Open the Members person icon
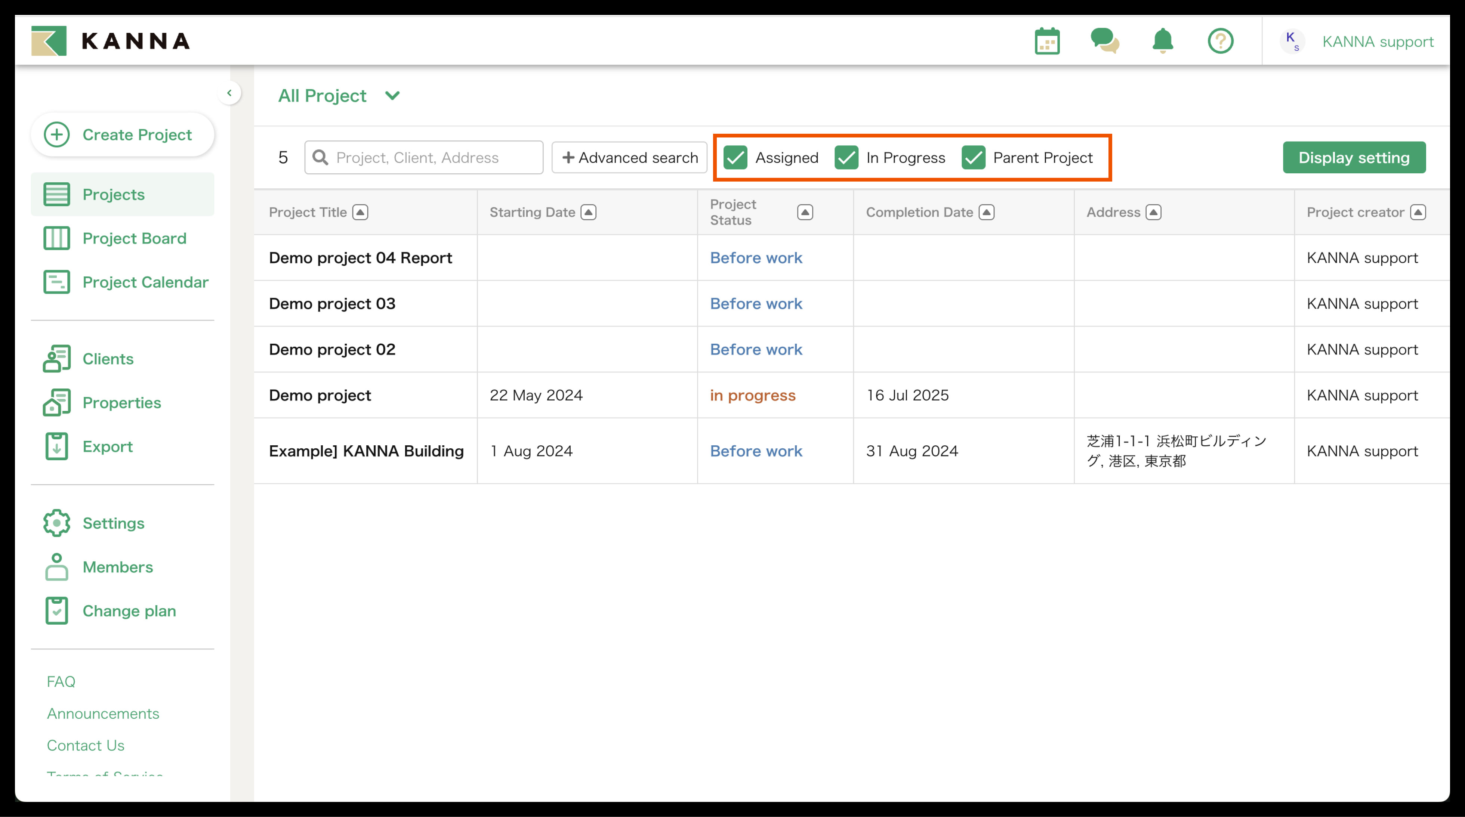 [57, 567]
